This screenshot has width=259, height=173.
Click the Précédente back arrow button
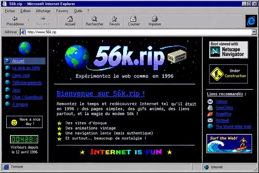15,21
